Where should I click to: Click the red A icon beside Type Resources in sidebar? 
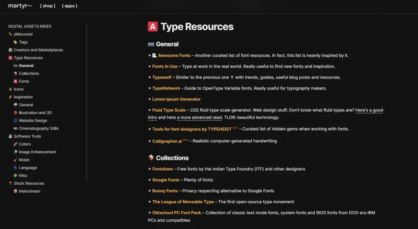pos(10,58)
